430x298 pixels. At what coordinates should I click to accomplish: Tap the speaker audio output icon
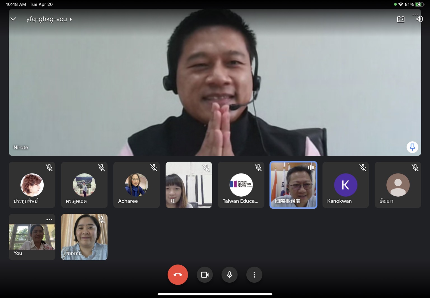coord(419,19)
